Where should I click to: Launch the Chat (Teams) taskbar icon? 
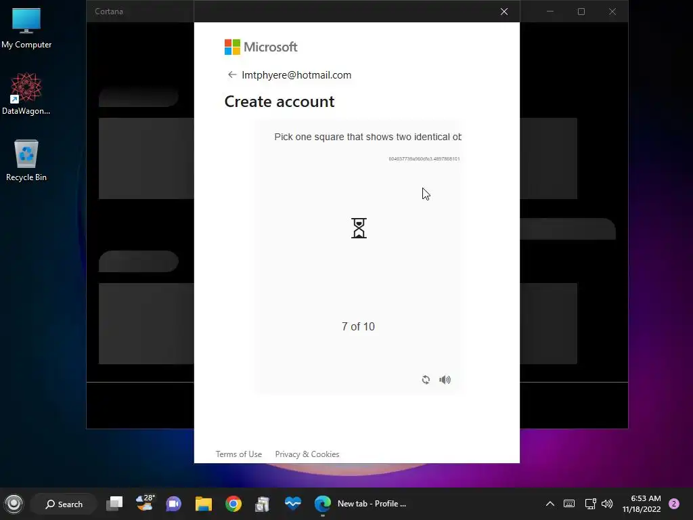point(174,504)
